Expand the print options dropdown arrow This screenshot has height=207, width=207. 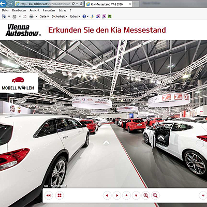pyautogui.click(x=36, y=17)
